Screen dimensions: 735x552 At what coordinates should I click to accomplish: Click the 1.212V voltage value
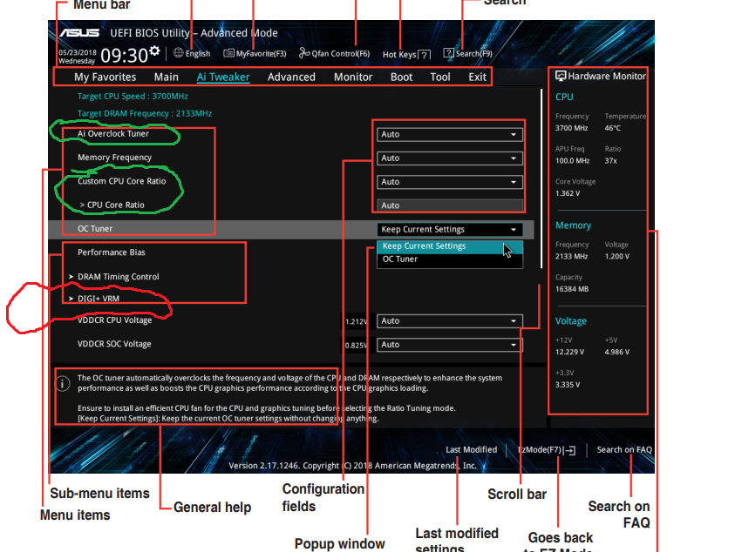(356, 321)
